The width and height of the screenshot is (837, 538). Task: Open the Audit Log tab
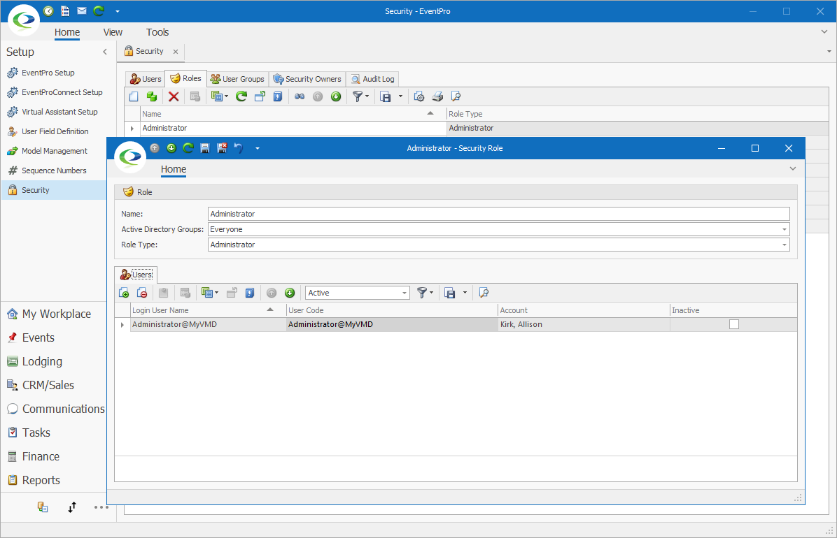372,79
